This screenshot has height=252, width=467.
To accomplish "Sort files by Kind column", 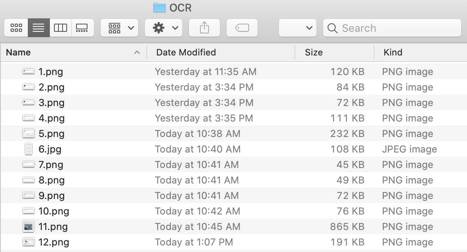I will click(420, 52).
